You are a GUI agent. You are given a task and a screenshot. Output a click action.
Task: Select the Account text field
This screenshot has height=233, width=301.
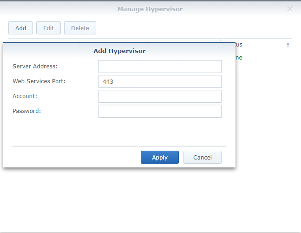(160, 96)
